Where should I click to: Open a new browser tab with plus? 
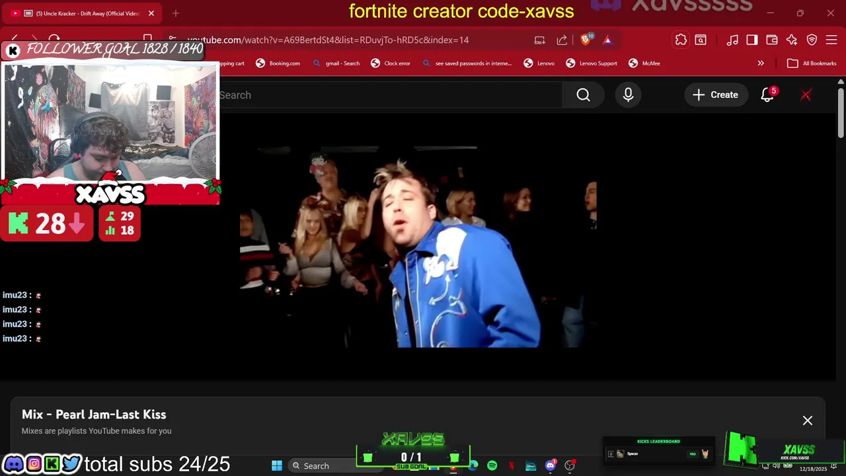pos(176,13)
